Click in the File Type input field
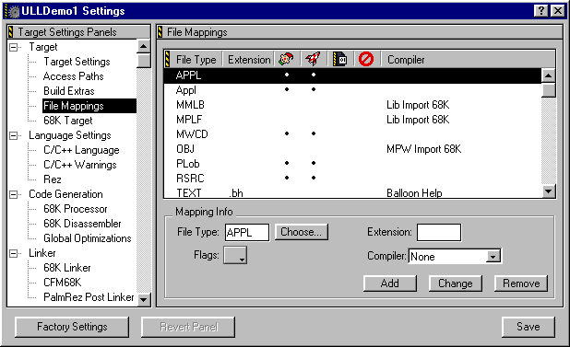 247,233
